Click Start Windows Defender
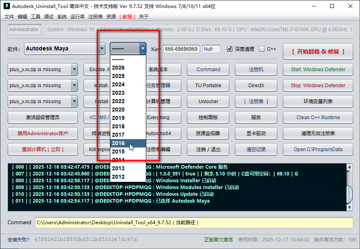Screen dimensions: 360x249 click(x=318, y=70)
